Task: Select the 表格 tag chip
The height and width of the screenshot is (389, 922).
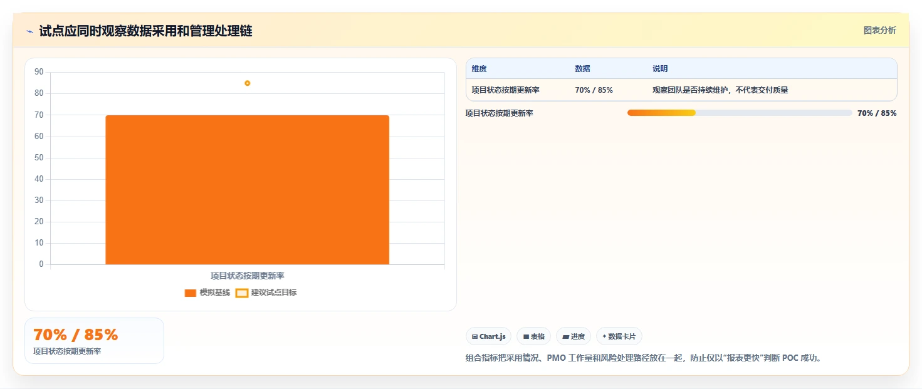Action: (x=534, y=336)
